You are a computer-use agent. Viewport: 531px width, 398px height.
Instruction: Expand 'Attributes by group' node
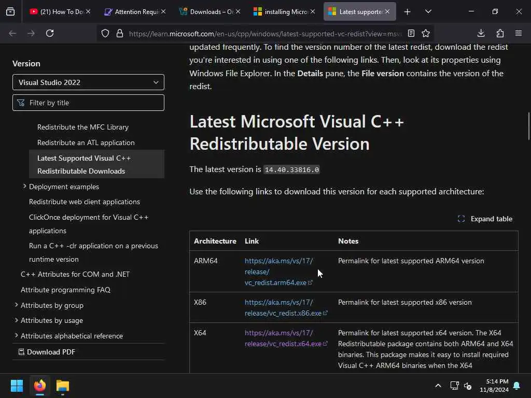point(16,305)
